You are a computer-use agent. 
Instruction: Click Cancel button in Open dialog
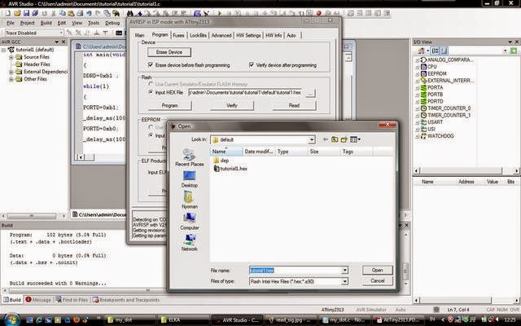[x=377, y=280]
